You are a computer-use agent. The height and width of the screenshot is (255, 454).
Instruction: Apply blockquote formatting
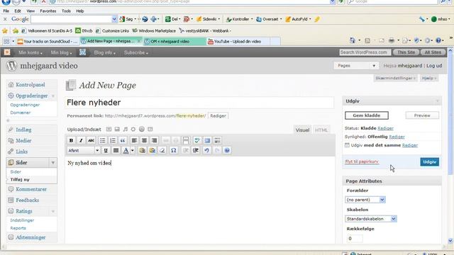[123, 140]
